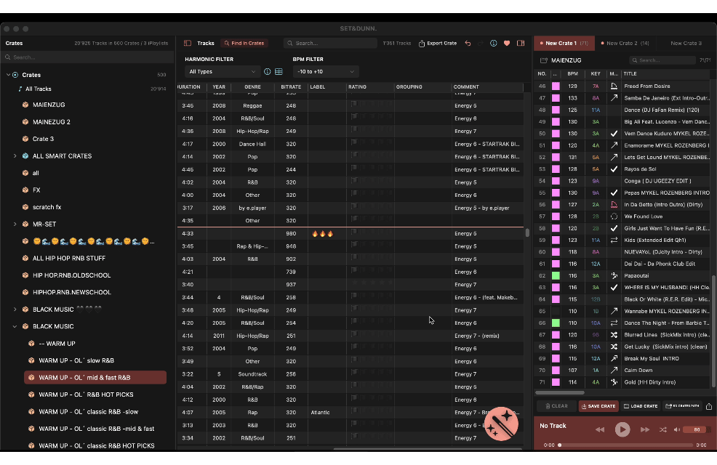
Task: Click the Export Crate button
Action: (438, 43)
